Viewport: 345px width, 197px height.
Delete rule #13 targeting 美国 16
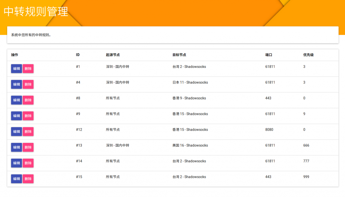click(x=28, y=147)
